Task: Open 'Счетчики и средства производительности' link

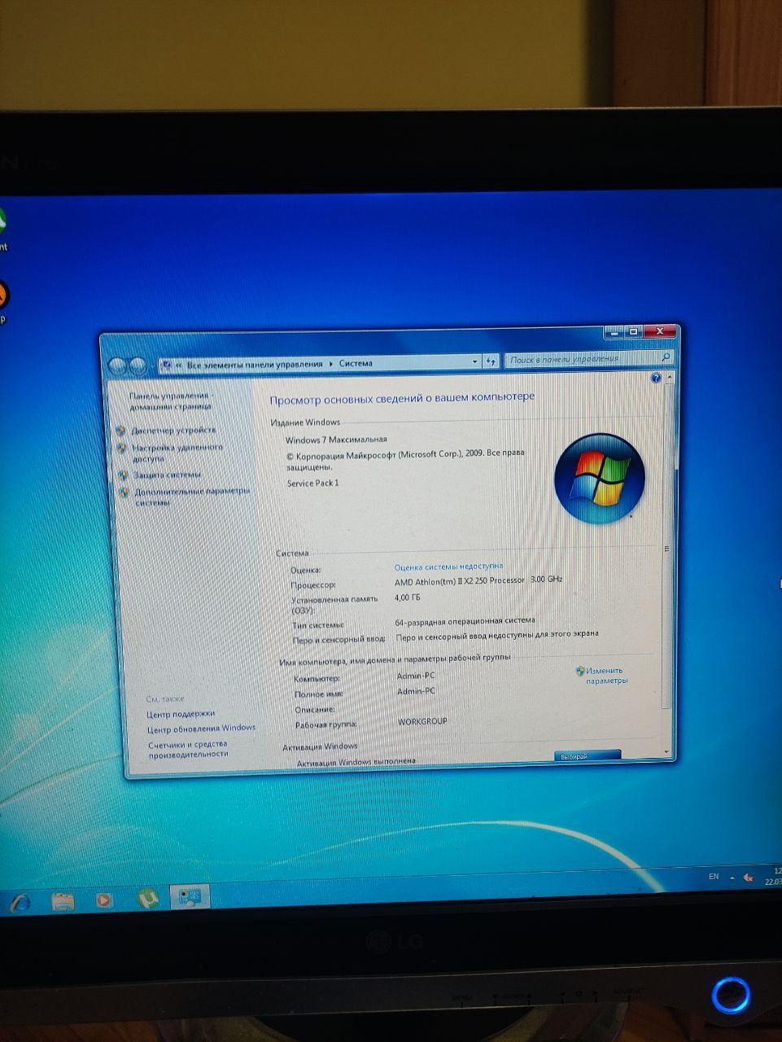Action: click(188, 749)
